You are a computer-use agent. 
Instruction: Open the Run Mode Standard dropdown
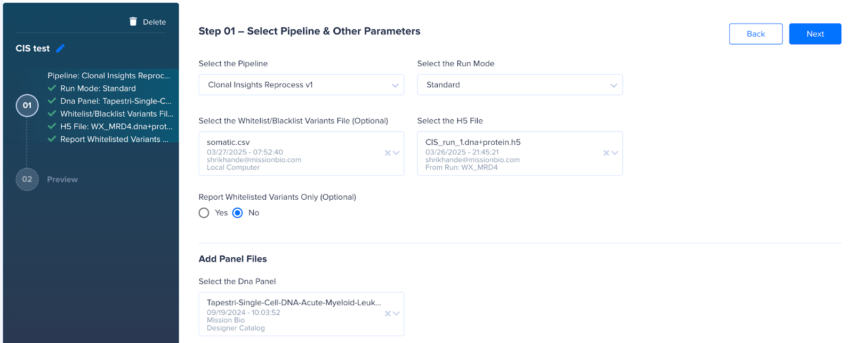pos(520,85)
